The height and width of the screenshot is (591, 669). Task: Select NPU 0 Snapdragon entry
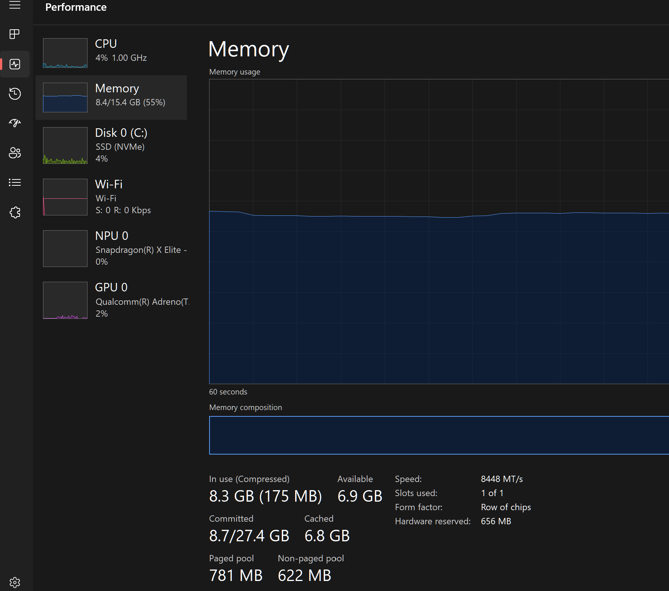tap(111, 248)
